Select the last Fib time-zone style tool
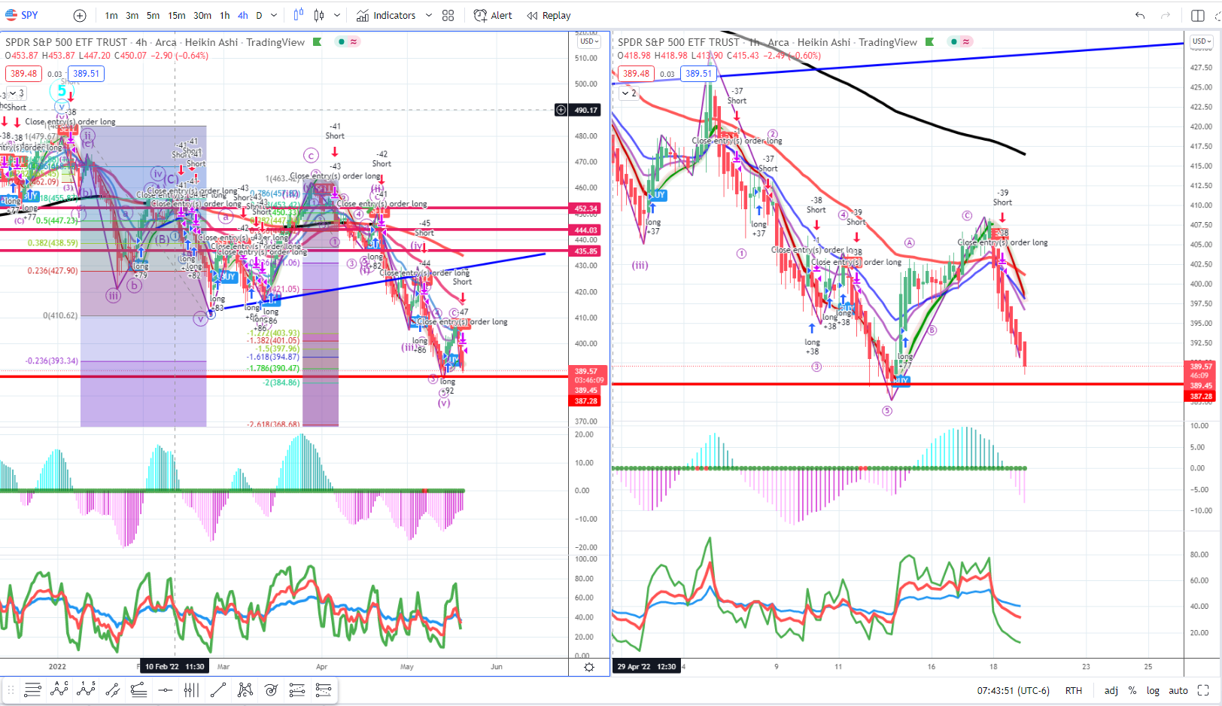Screen dimensions: 1222x706 point(324,689)
